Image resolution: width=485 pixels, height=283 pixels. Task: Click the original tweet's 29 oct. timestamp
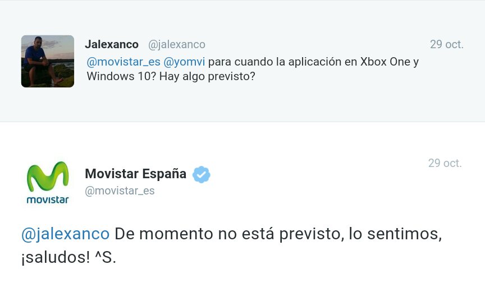[446, 44]
